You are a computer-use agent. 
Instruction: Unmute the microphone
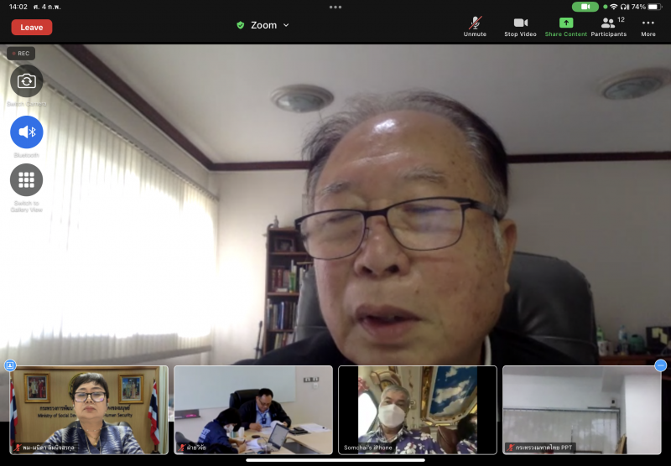point(475,27)
